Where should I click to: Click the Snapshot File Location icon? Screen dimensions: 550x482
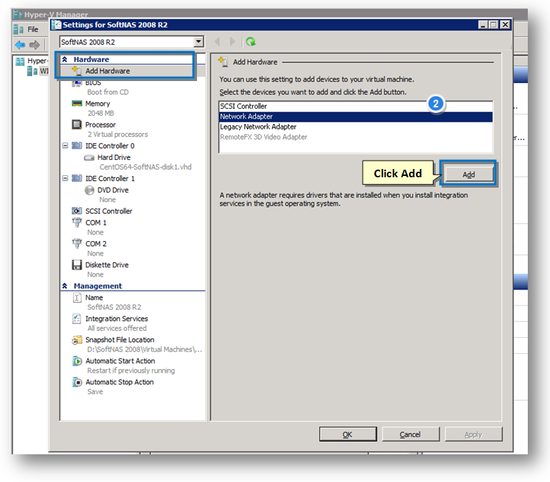77,340
